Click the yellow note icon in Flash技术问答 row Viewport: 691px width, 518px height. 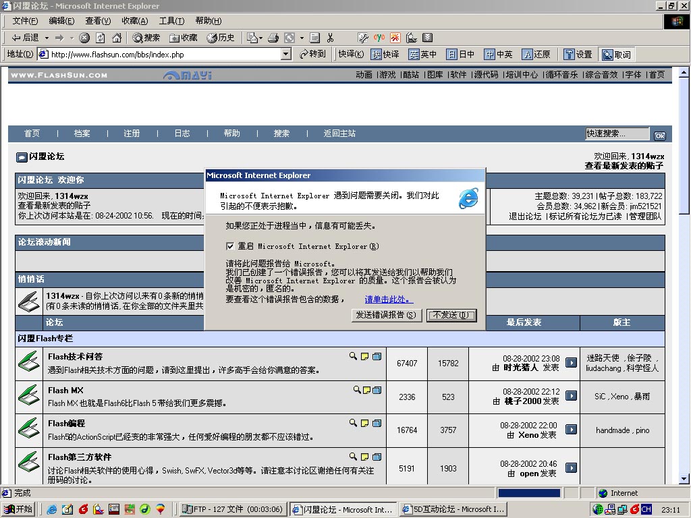(x=364, y=356)
